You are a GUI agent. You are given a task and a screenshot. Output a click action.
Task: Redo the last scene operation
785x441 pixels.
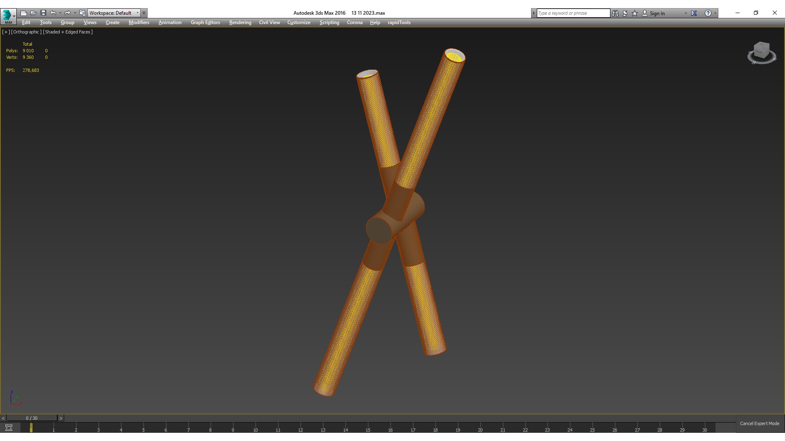67,13
